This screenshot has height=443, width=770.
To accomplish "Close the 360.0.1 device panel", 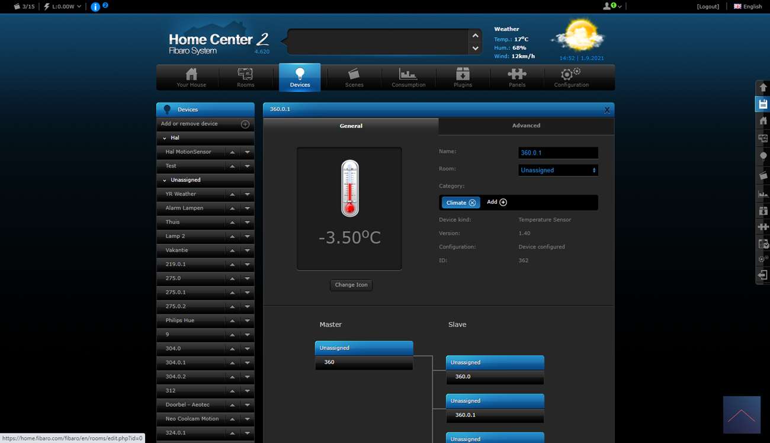I will [x=607, y=110].
